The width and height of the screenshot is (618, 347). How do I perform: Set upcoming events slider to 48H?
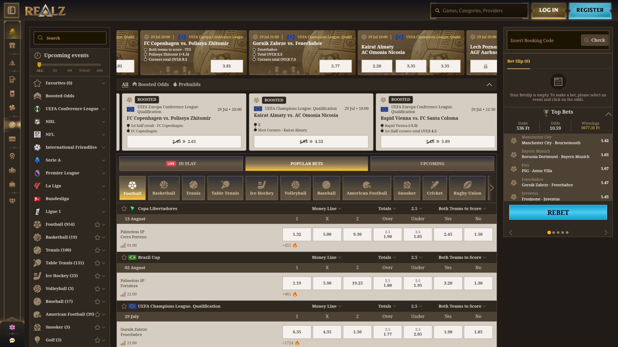99,70
